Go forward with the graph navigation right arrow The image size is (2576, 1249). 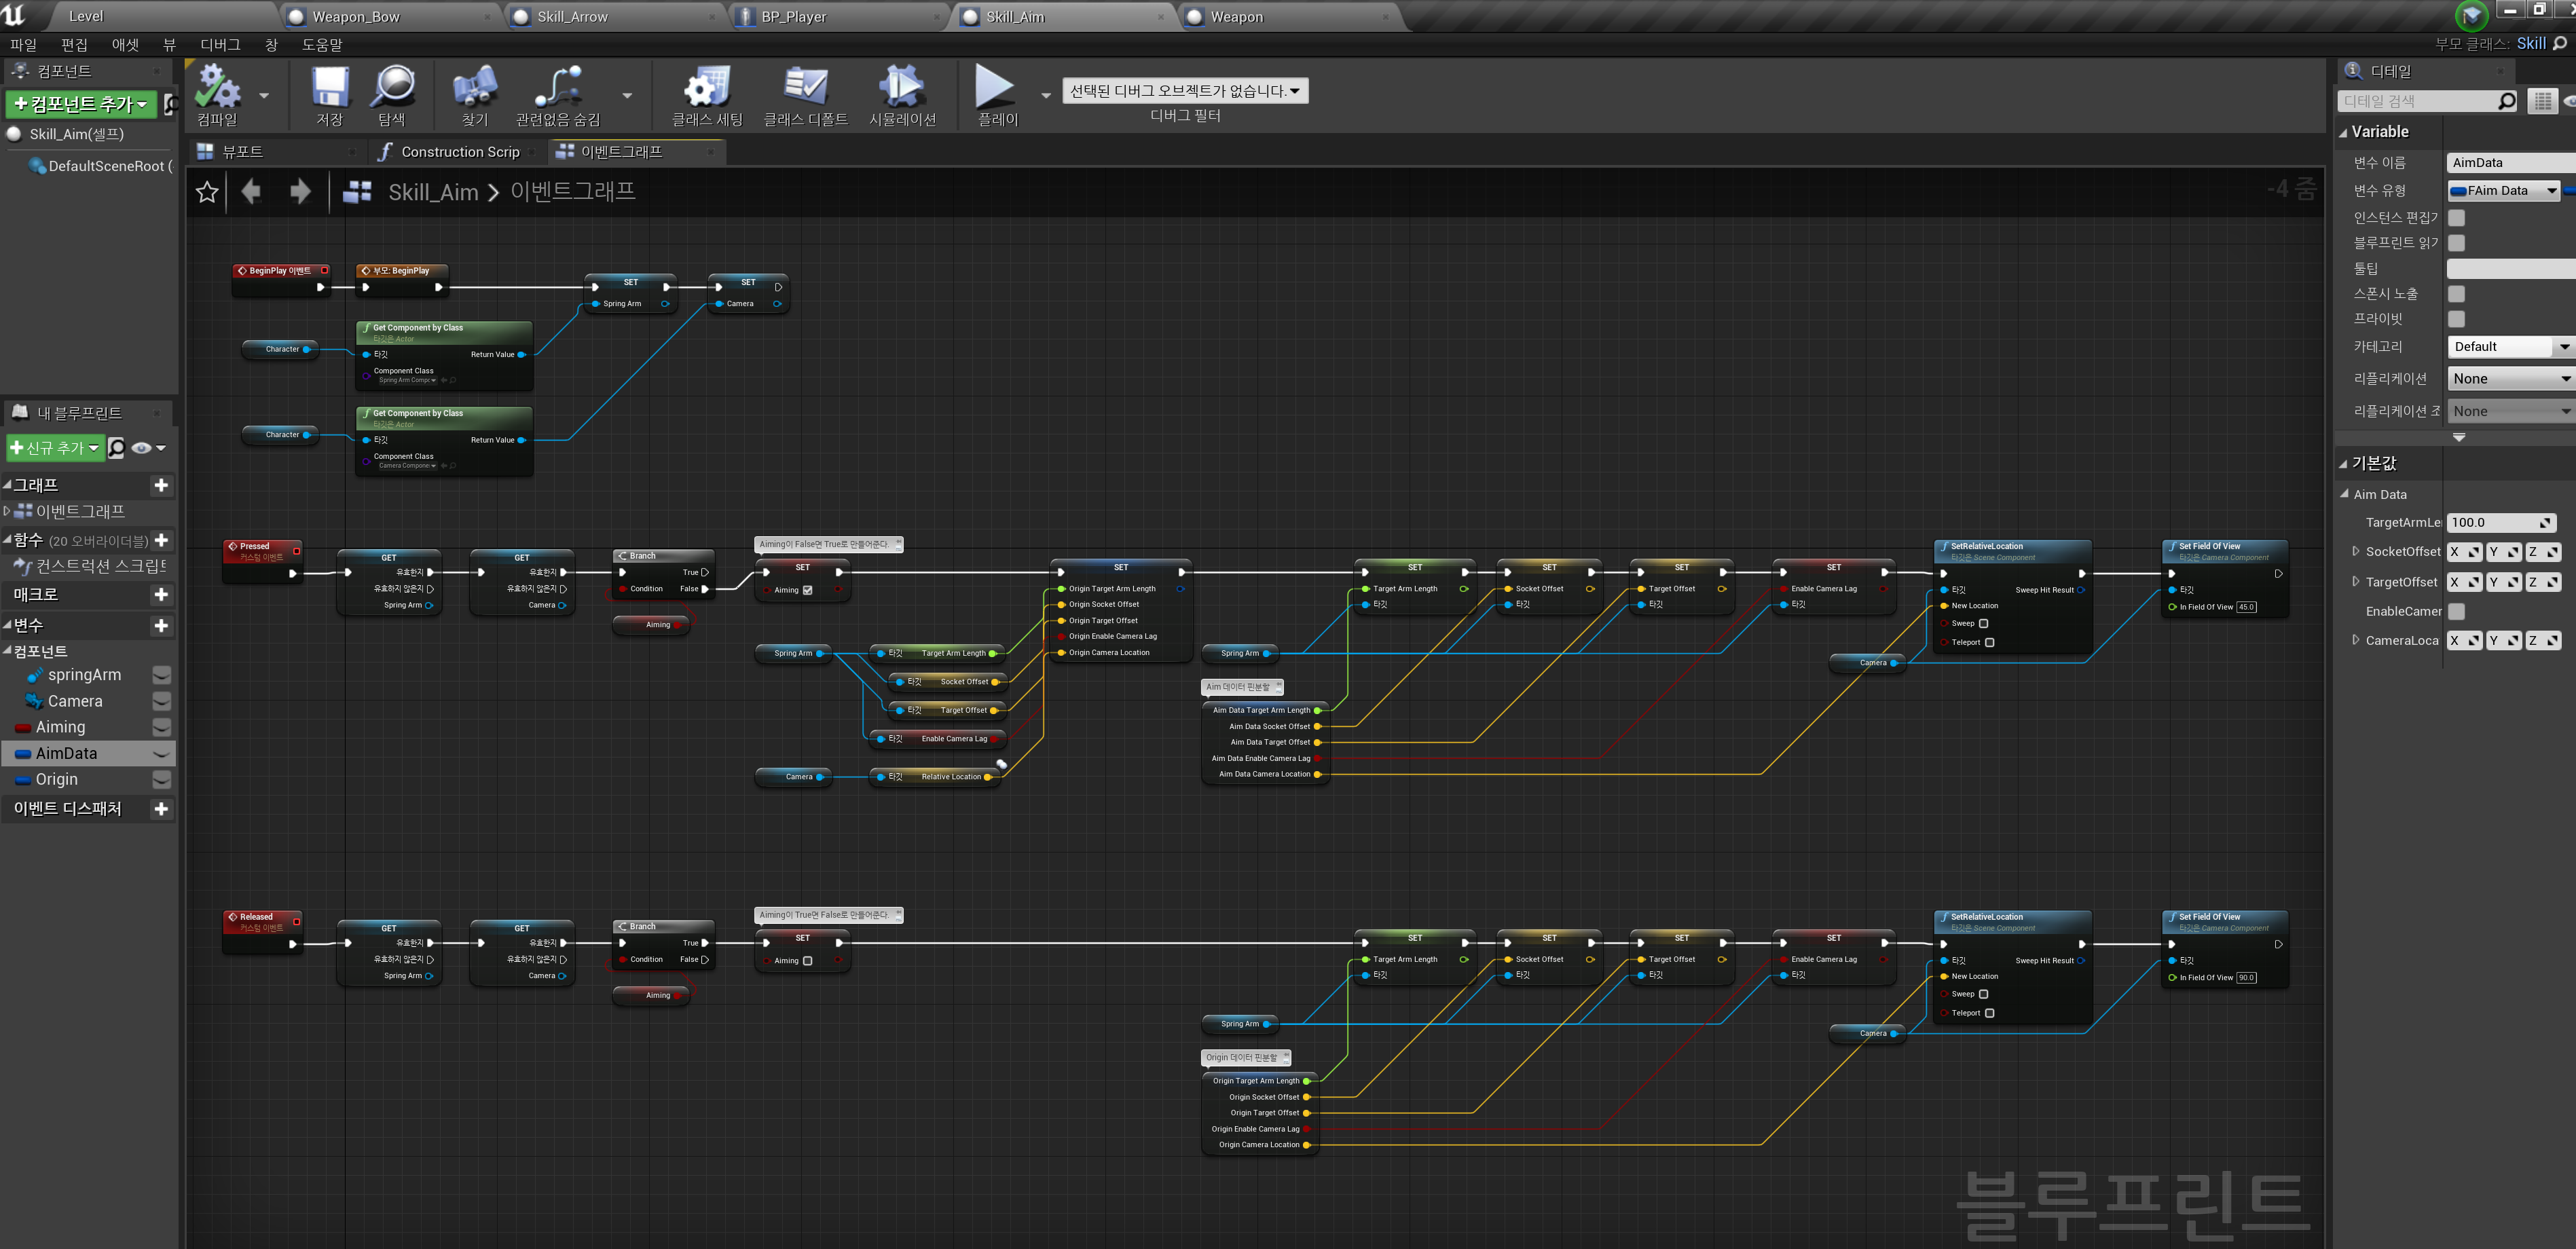pyautogui.click(x=300, y=191)
